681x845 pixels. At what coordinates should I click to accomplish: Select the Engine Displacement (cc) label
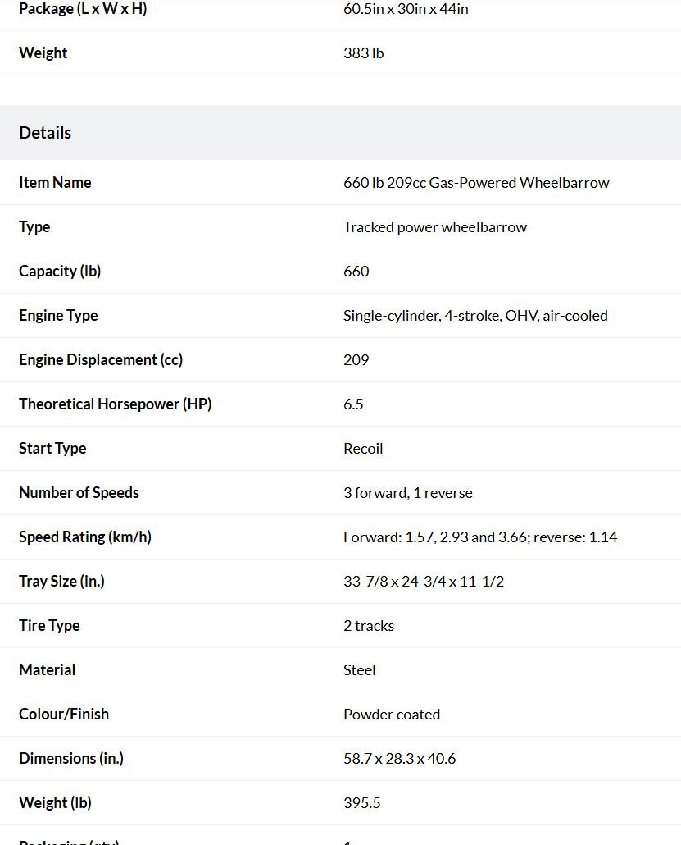tap(101, 359)
